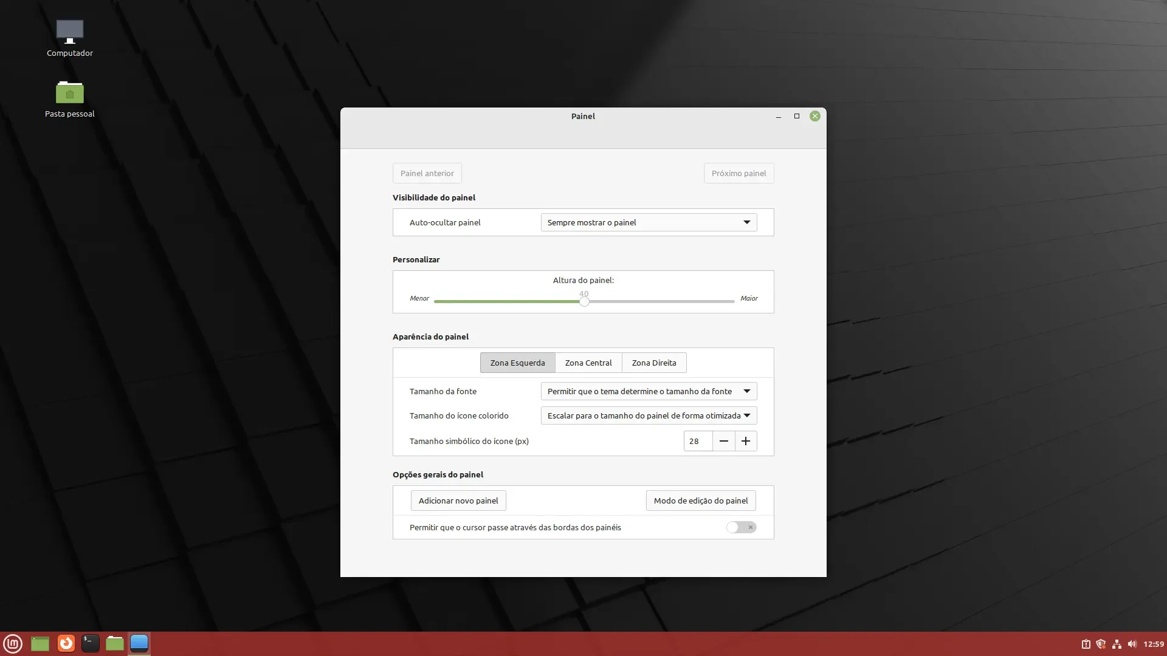Click the Auto-ocultar painel label

point(445,222)
